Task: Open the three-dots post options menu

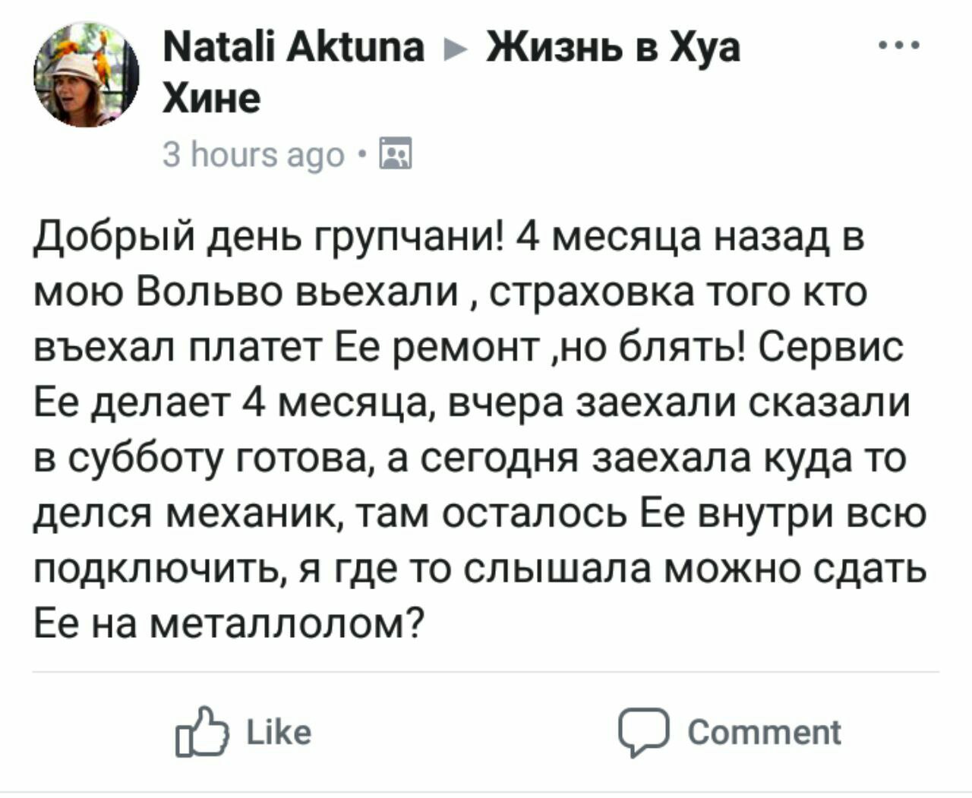Action: pos(898,46)
